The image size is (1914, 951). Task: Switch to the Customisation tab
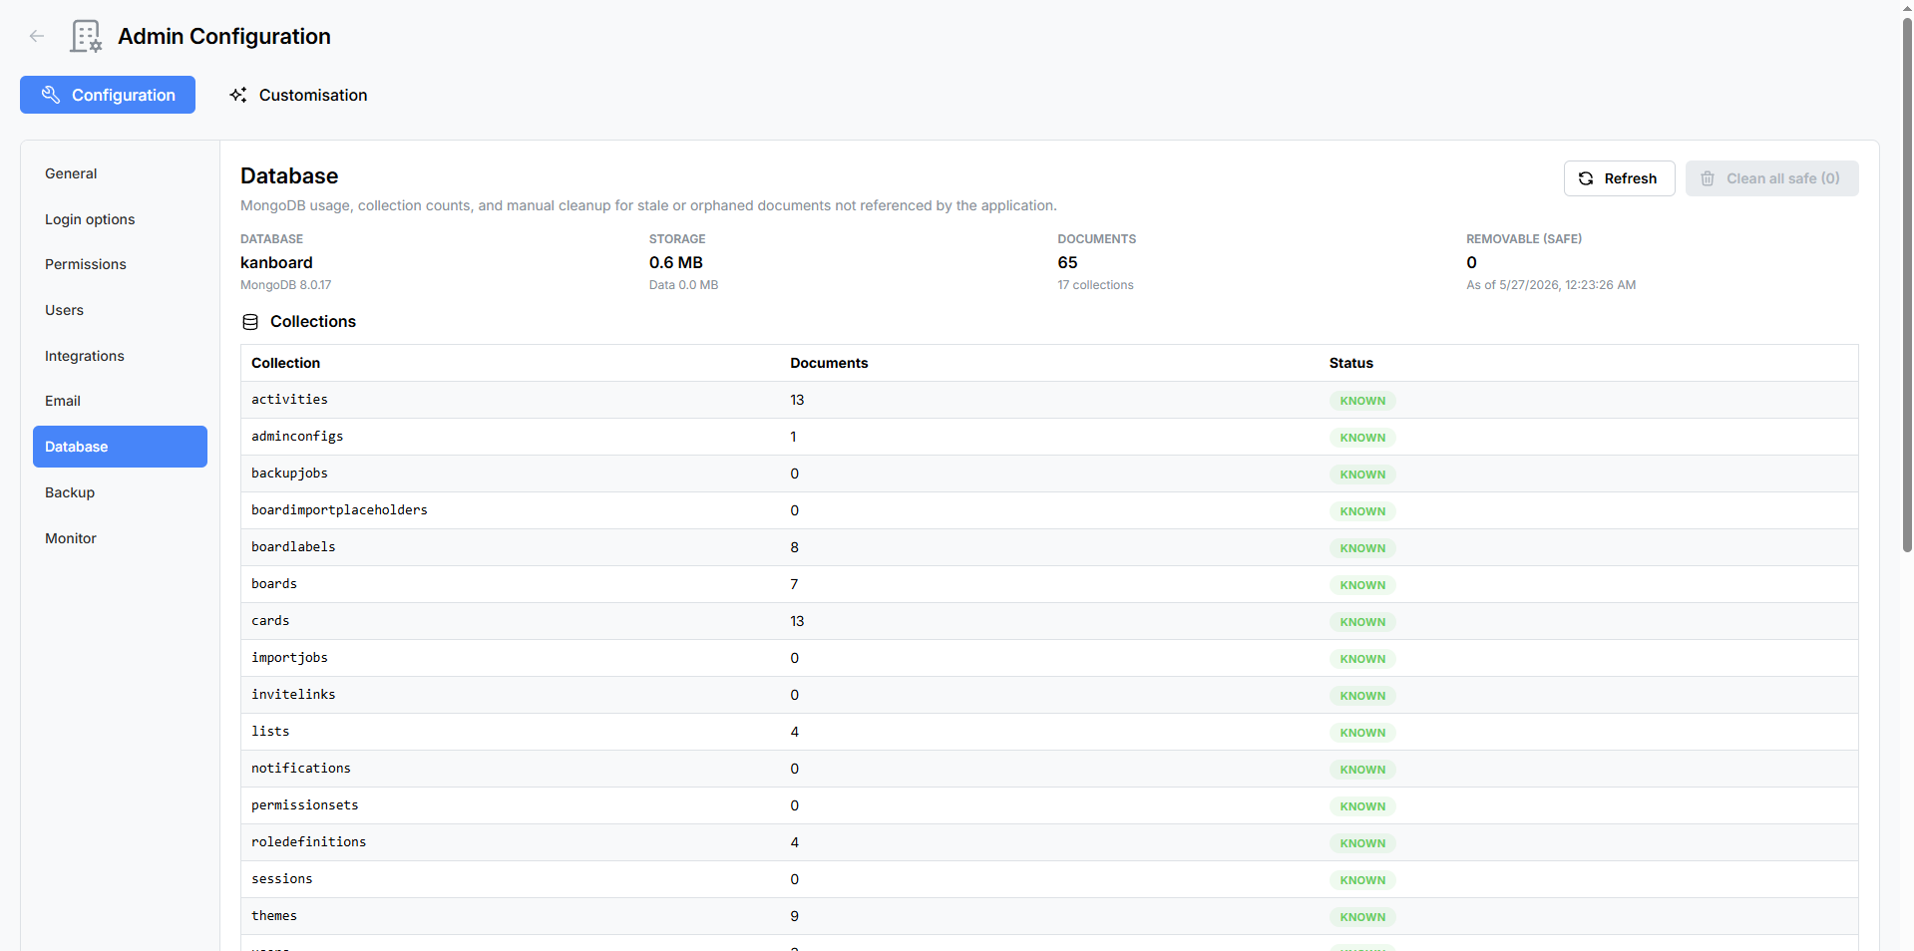click(x=298, y=95)
